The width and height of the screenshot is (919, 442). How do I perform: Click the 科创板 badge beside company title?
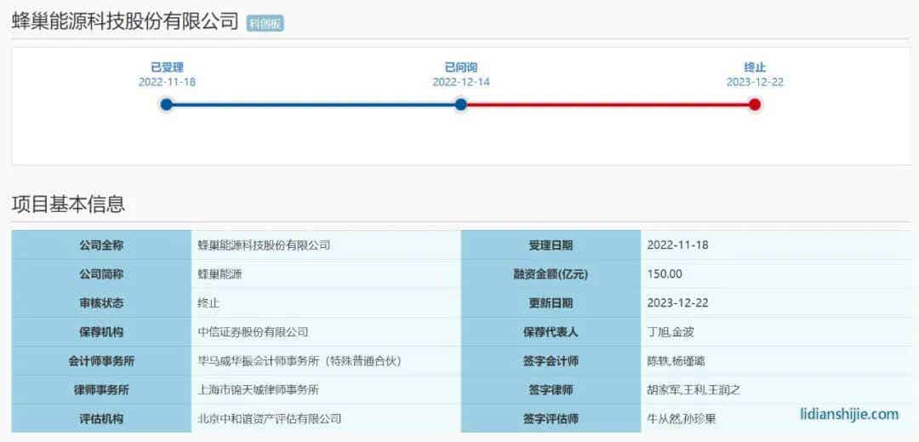[x=265, y=24]
